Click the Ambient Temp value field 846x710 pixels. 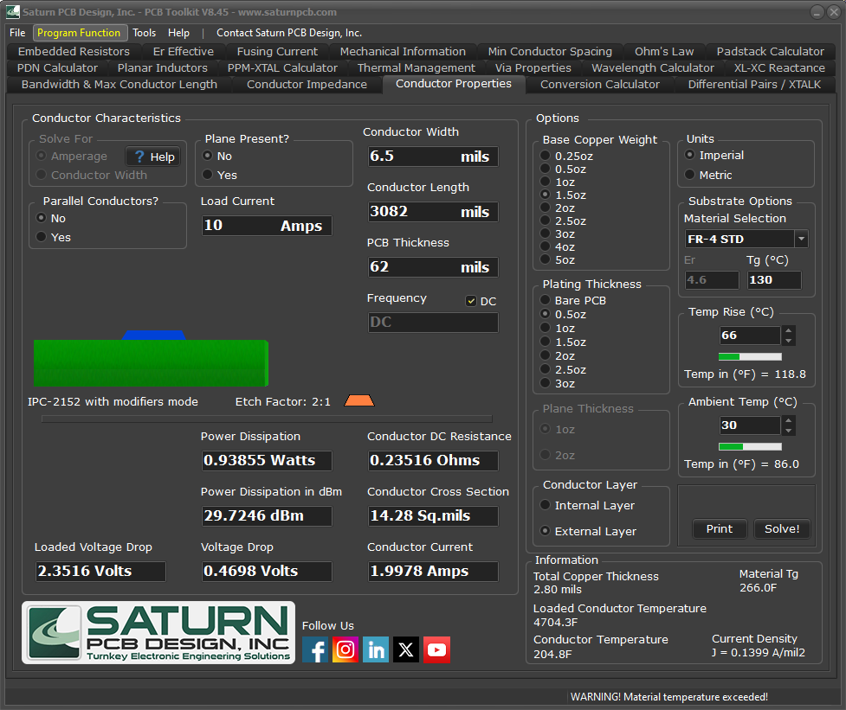pyautogui.click(x=750, y=425)
